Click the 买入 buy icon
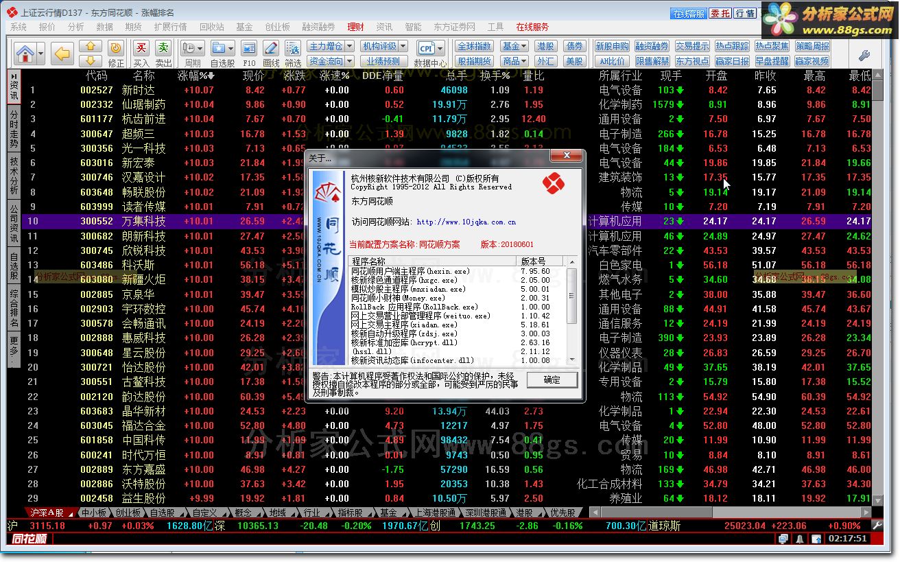The height and width of the screenshot is (562, 900). point(141,54)
